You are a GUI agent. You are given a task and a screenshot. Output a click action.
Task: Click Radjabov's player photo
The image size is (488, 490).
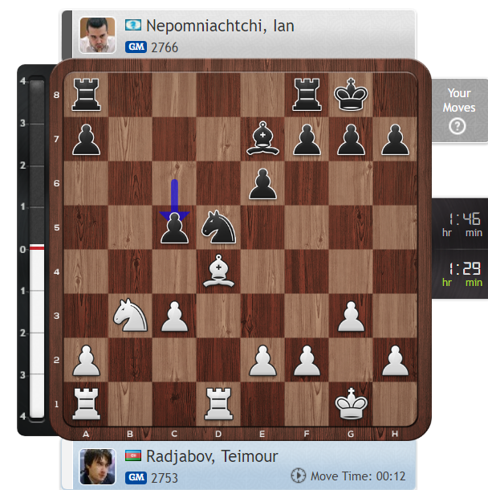click(97, 466)
